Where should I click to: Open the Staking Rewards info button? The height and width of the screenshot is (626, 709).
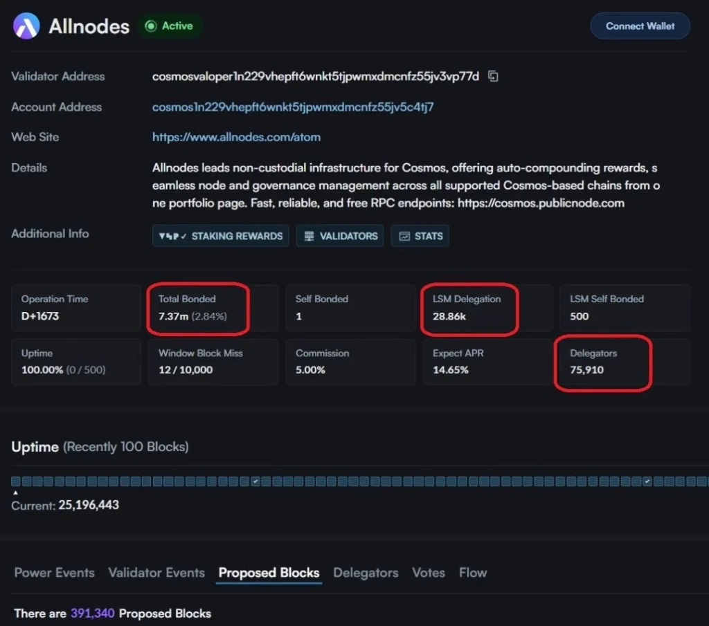(220, 236)
